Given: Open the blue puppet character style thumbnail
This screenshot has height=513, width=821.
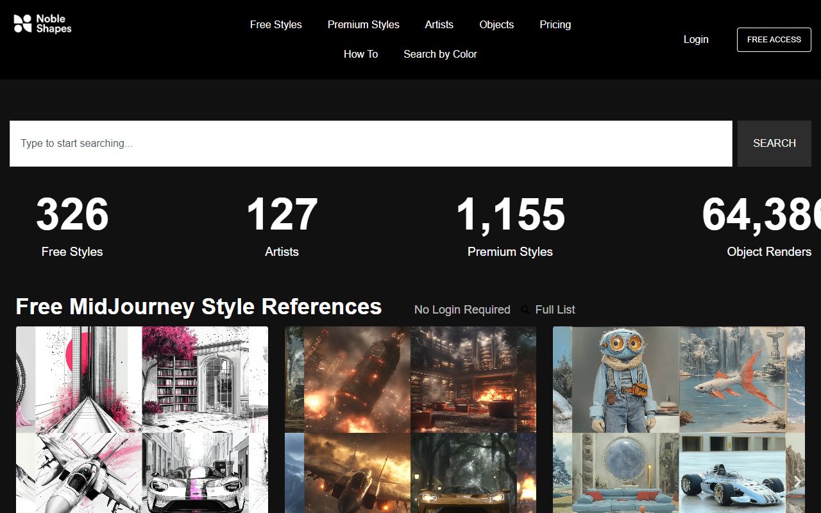Looking at the screenshot, I should point(679,419).
